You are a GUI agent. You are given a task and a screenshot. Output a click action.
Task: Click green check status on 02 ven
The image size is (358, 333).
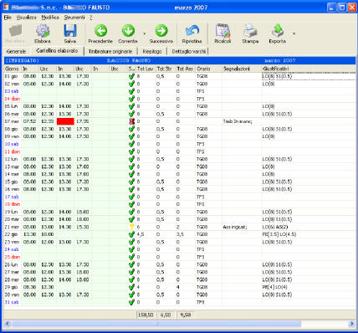132,84
